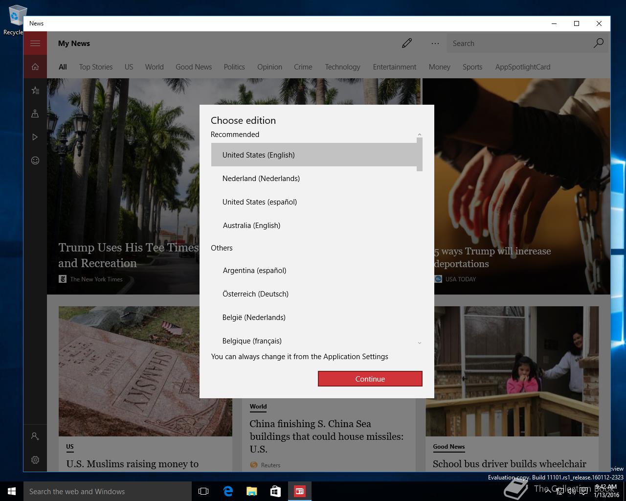626x501 pixels.
Task: Open Local news sidebar icon
Action: [35, 114]
